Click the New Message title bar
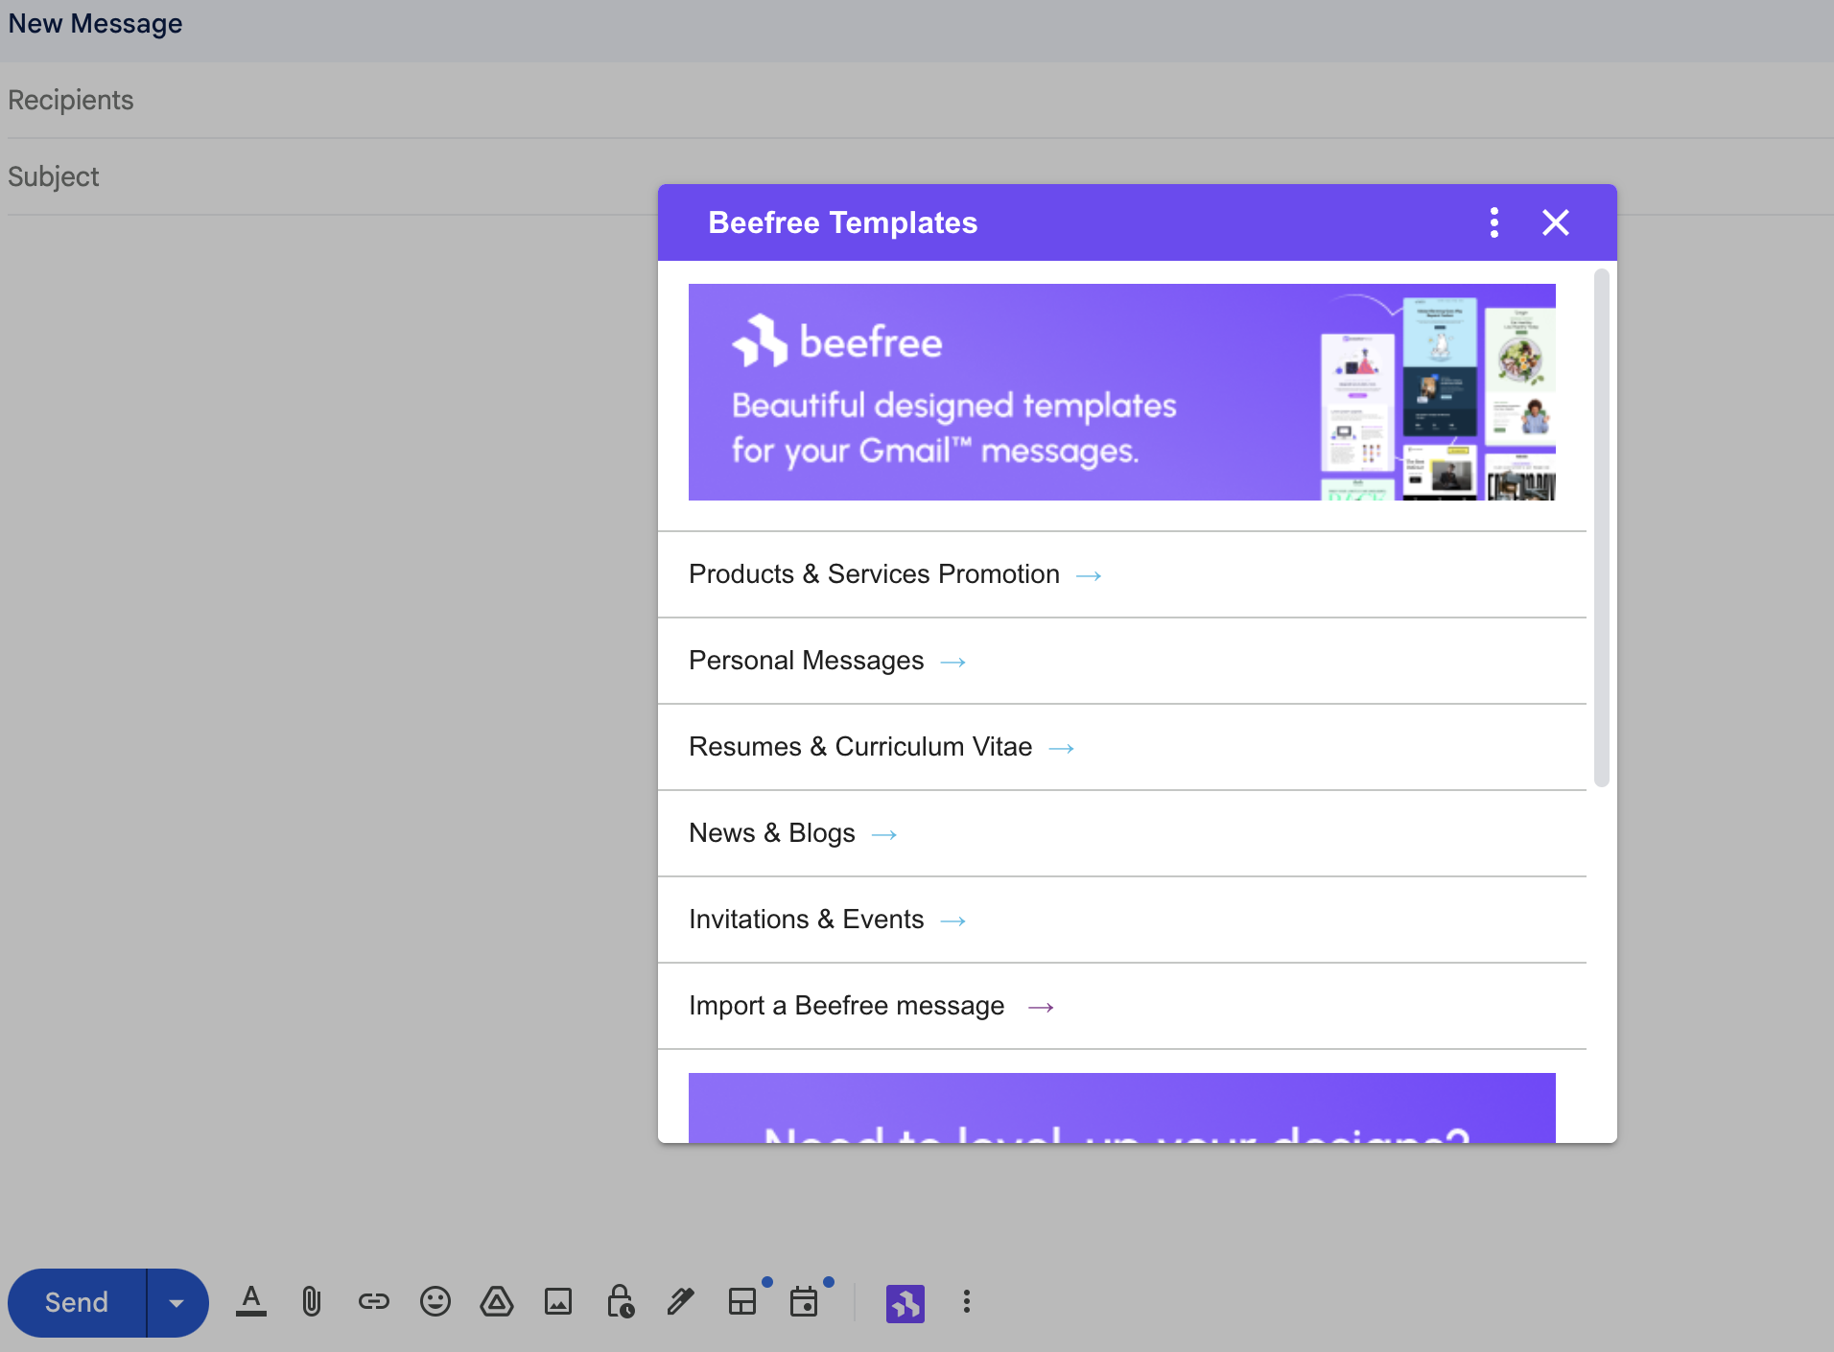Image resolution: width=1834 pixels, height=1352 pixels. pos(917,31)
